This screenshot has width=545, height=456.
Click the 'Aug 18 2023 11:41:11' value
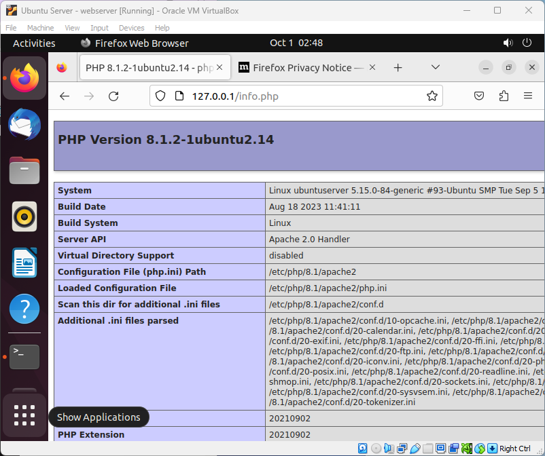[x=315, y=206]
